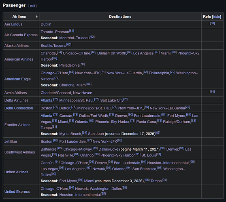Screen dimensions: 226x202
Task: Open the Chicago–Midway destination link
Action: pyautogui.click(x=77, y=149)
